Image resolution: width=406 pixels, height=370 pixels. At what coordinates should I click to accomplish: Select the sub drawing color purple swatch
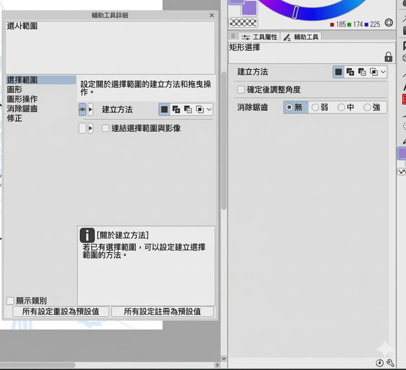pyautogui.click(x=249, y=8)
